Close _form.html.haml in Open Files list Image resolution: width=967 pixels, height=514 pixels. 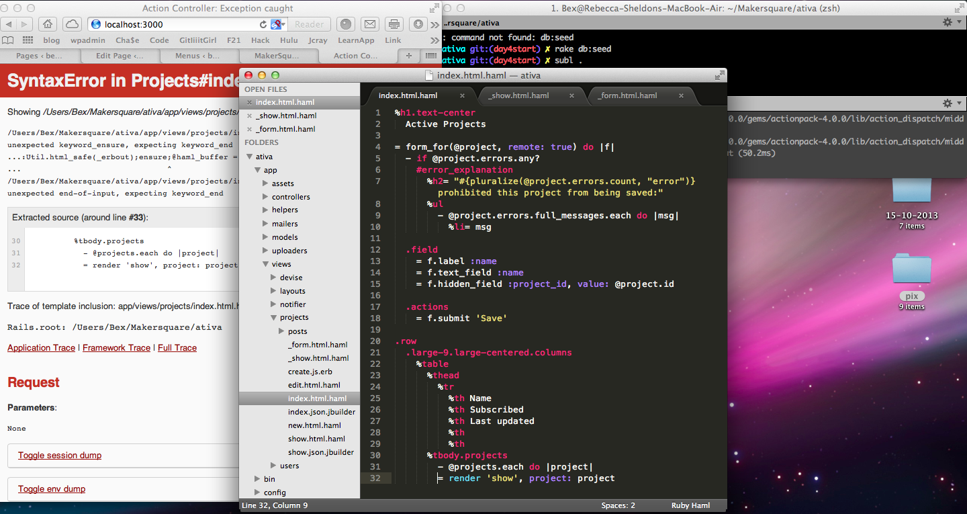pyautogui.click(x=250, y=129)
